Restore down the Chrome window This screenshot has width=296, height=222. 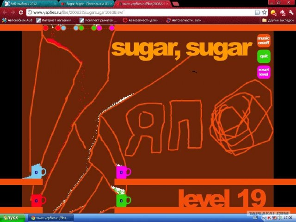(x=279, y=2)
